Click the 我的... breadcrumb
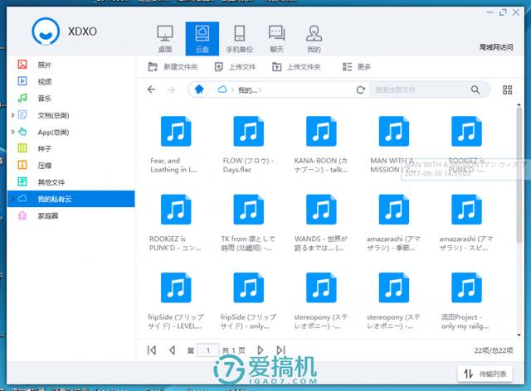Viewport: 531px width, 391px height. click(247, 90)
